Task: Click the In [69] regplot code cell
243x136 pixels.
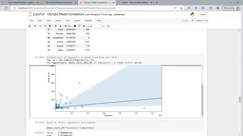Action: tap(125, 60)
